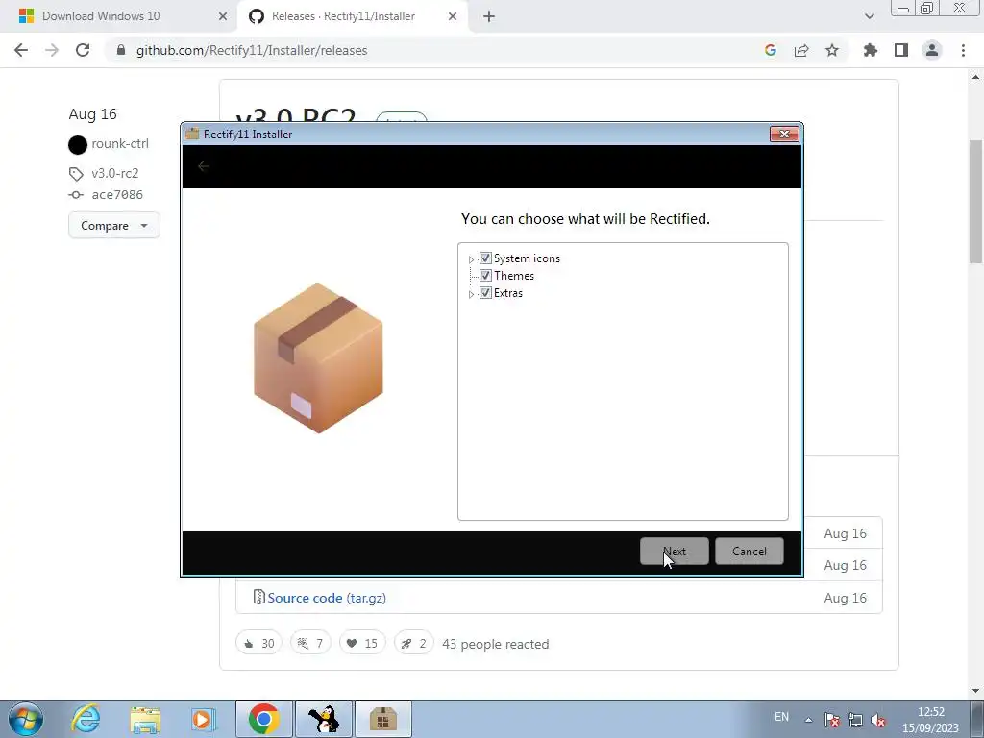This screenshot has height=738, width=984.
Task: Click network tray icon
Action: tap(854, 720)
